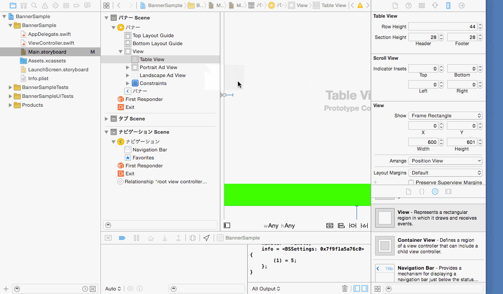
Task: Open the Project navigator folder icon
Action: click(x=13, y=5)
